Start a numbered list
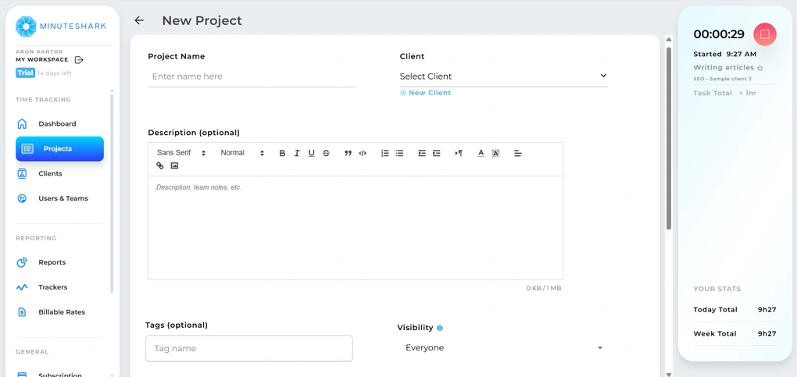The height and width of the screenshot is (377, 797). [384, 153]
